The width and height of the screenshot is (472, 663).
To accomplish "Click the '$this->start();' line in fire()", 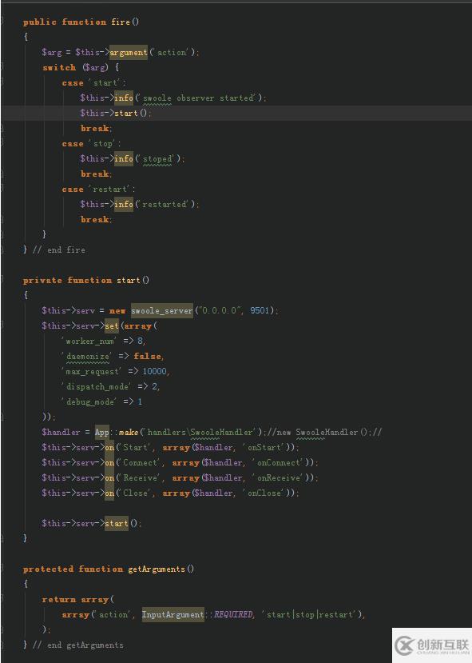I will click(x=116, y=114).
